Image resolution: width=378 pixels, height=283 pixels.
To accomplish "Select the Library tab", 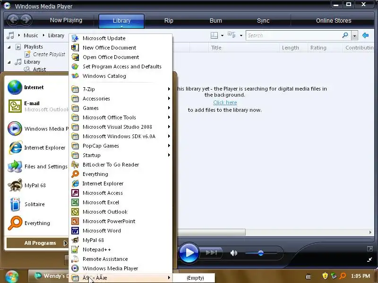I will pyautogui.click(x=121, y=21).
